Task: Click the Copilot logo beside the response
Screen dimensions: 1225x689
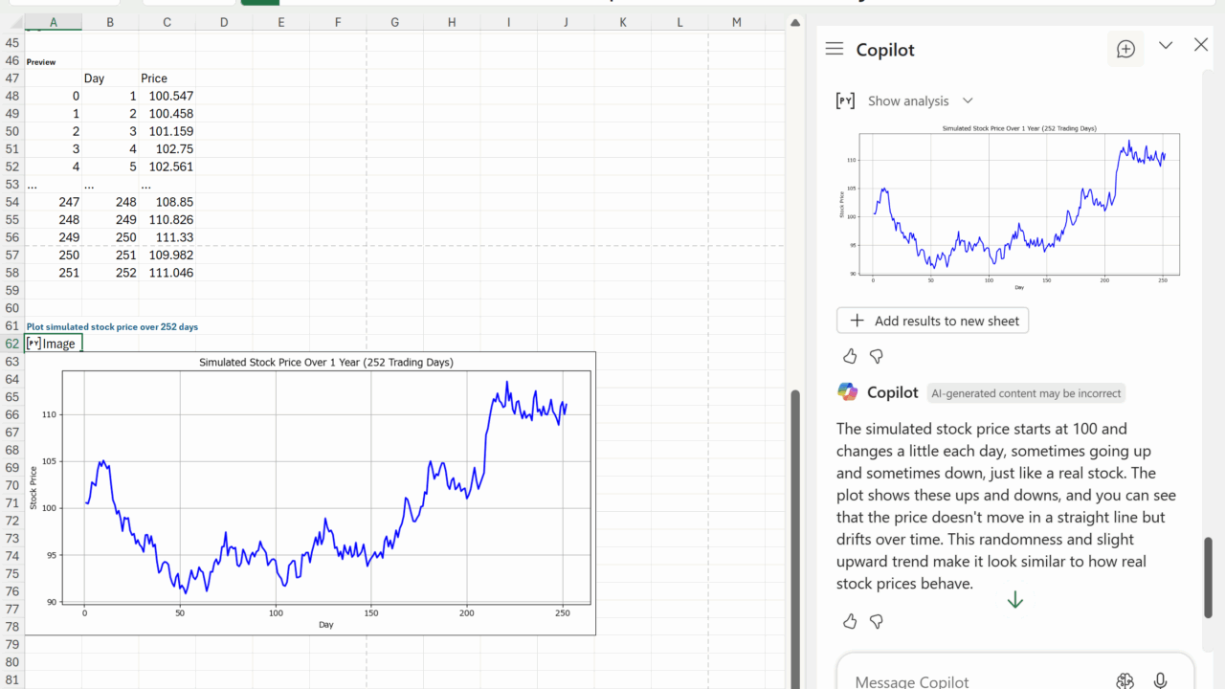Action: pos(847,391)
